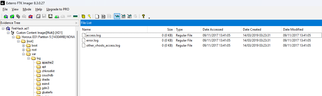Switch viewer to HEX mode icon
The height and width of the screenshot is (96, 322).
(129, 16)
